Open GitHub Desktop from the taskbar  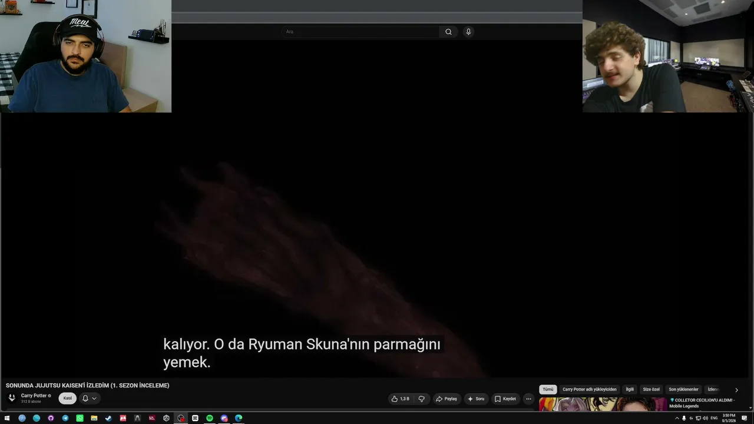tap(51, 418)
